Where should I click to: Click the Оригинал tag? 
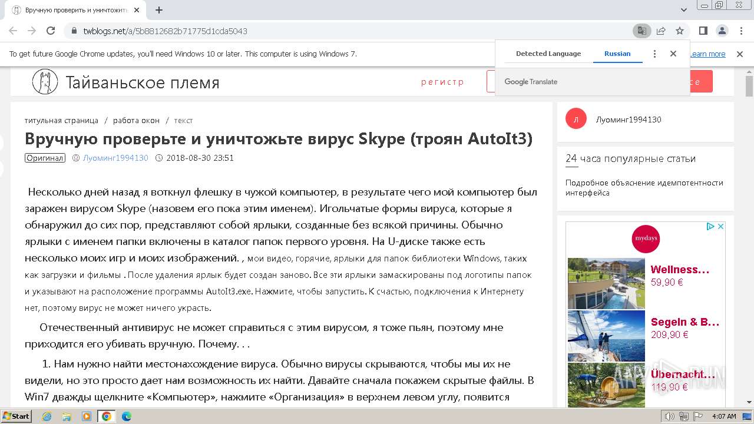[45, 158]
